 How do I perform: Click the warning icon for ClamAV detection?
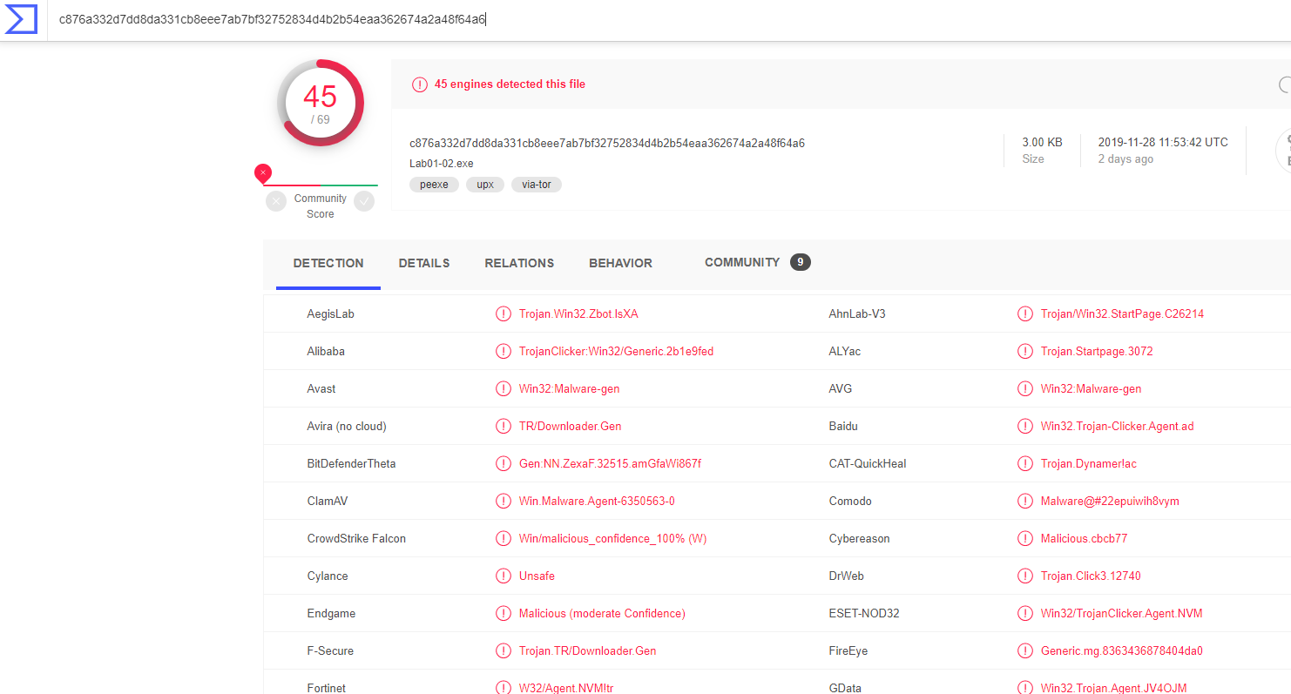coord(504,501)
